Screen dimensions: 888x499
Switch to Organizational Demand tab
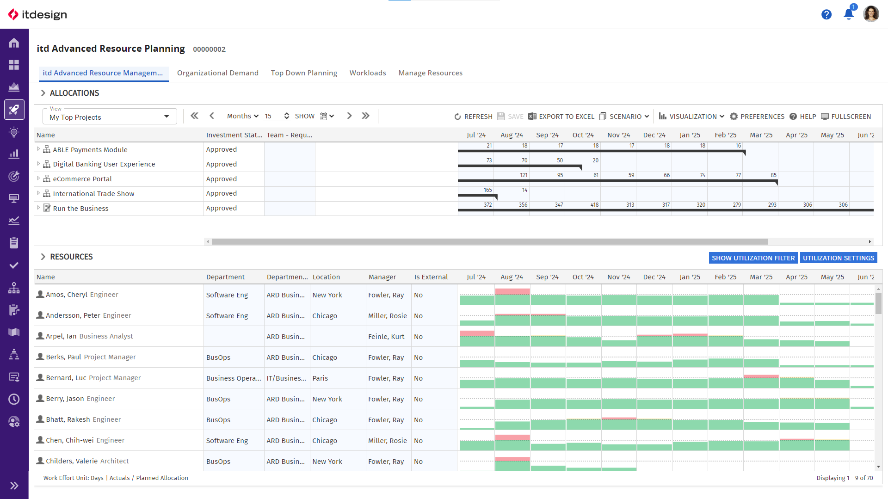click(218, 73)
